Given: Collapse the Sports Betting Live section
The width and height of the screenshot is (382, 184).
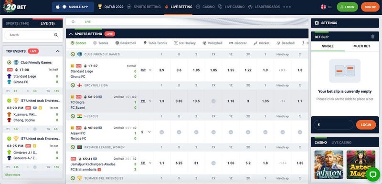Looking at the screenshot, I should [71, 34].
